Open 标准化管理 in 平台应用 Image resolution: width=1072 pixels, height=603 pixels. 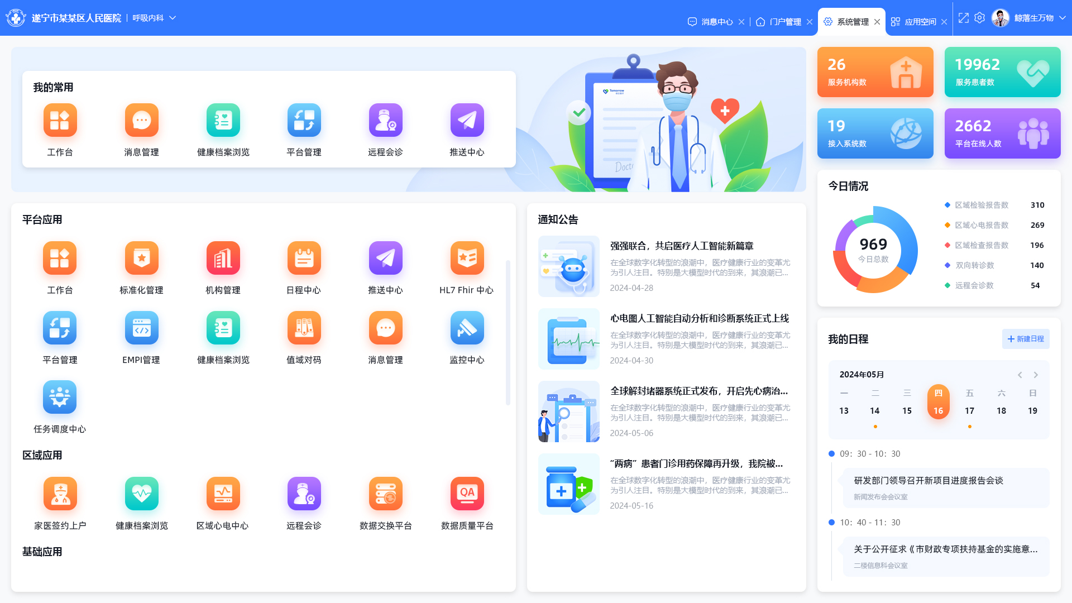[141, 258]
